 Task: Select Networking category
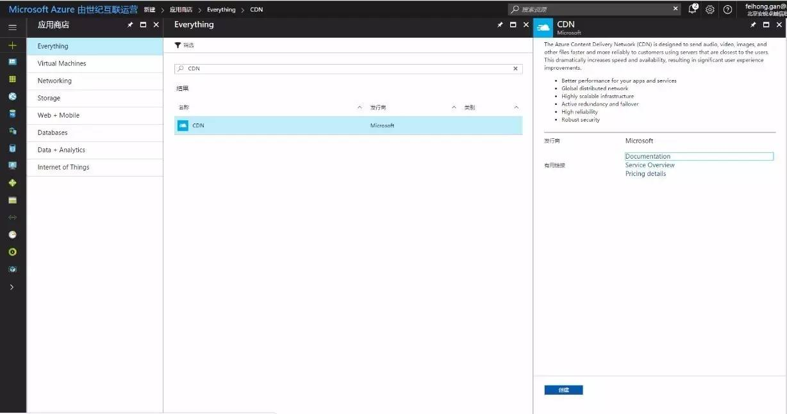click(x=95, y=81)
